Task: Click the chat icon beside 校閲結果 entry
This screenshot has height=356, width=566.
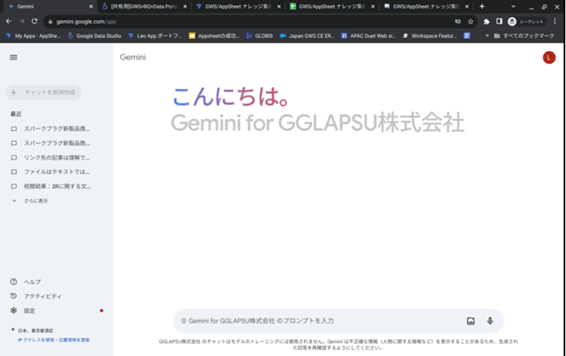Action: [x=13, y=186]
